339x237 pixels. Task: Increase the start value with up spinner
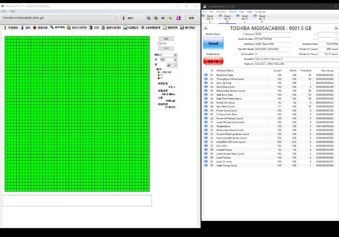(x=175, y=54)
